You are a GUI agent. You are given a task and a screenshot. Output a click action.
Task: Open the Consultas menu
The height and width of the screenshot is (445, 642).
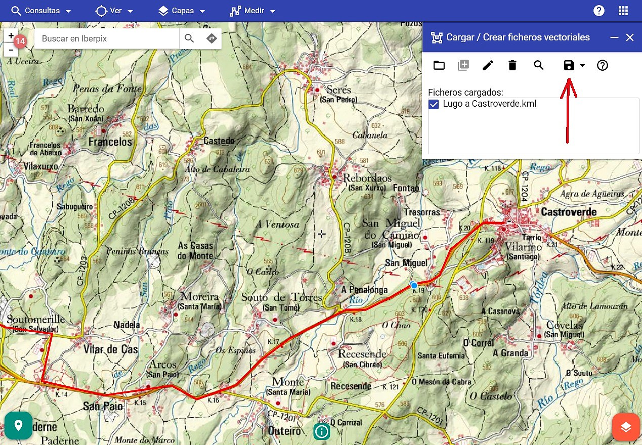pos(41,11)
